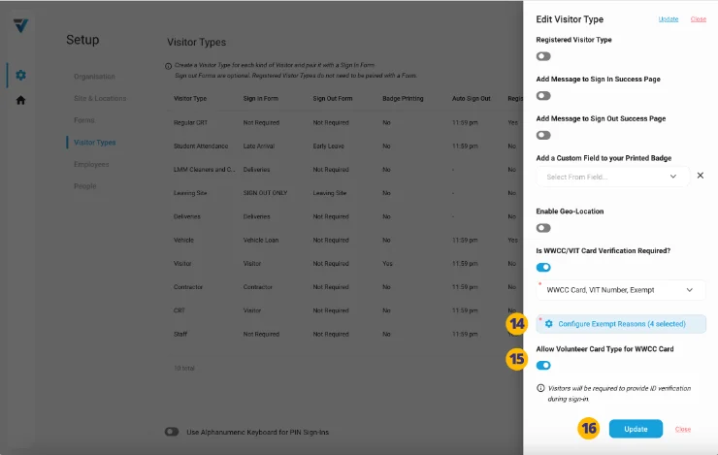Viewport: 718px width, 455px height.
Task: Click the info icon beside ID verification note
Action: [x=540, y=388]
